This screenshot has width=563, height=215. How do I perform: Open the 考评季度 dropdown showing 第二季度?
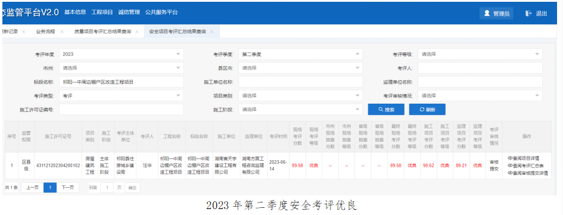pos(300,54)
